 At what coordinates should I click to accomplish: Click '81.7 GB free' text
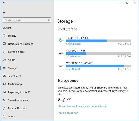[x=124, y=57]
